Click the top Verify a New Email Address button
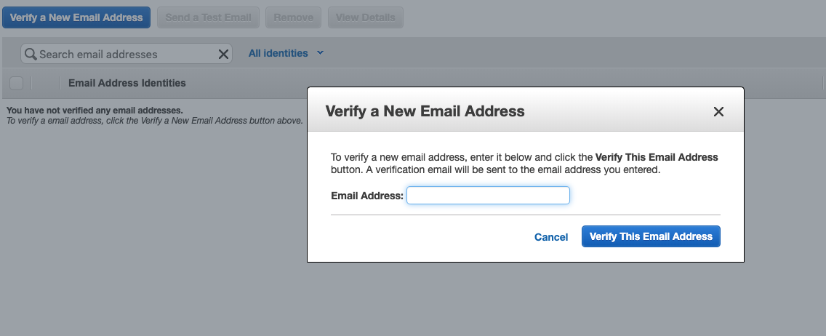The width and height of the screenshot is (826, 336). pyautogui.click(x=76, y=17)
